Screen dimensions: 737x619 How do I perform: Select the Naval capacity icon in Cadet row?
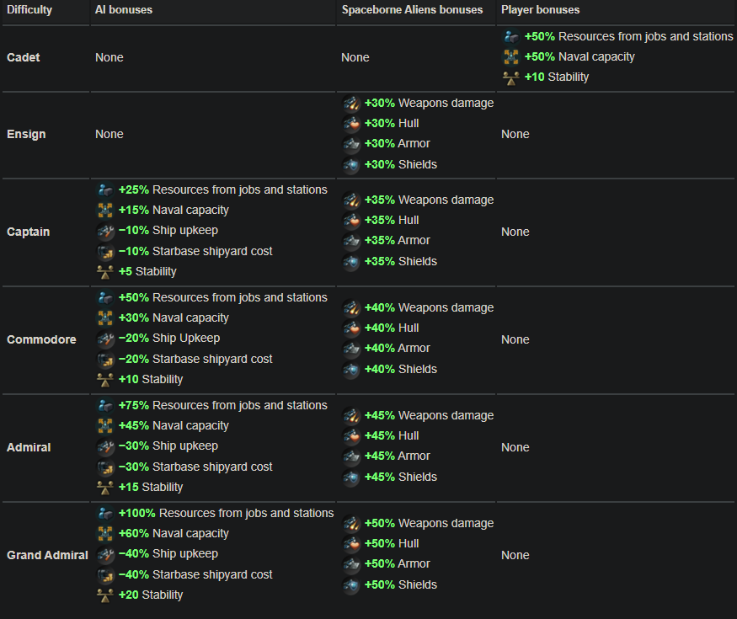[511, 56]
